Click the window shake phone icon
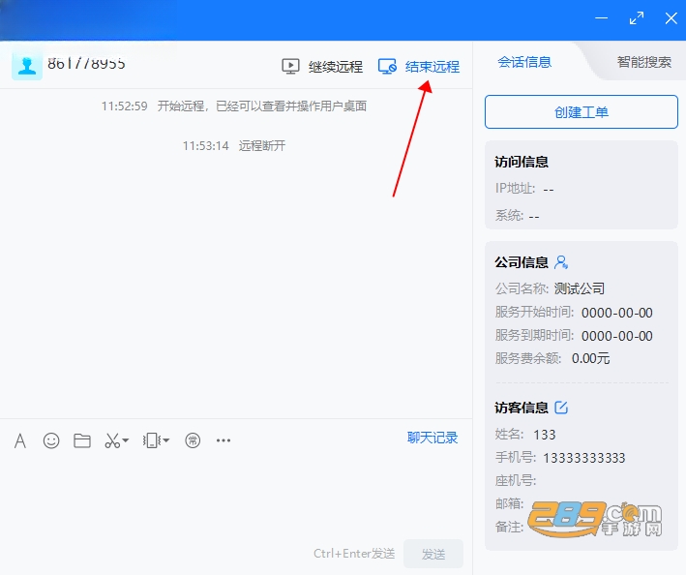 point(152,440)
